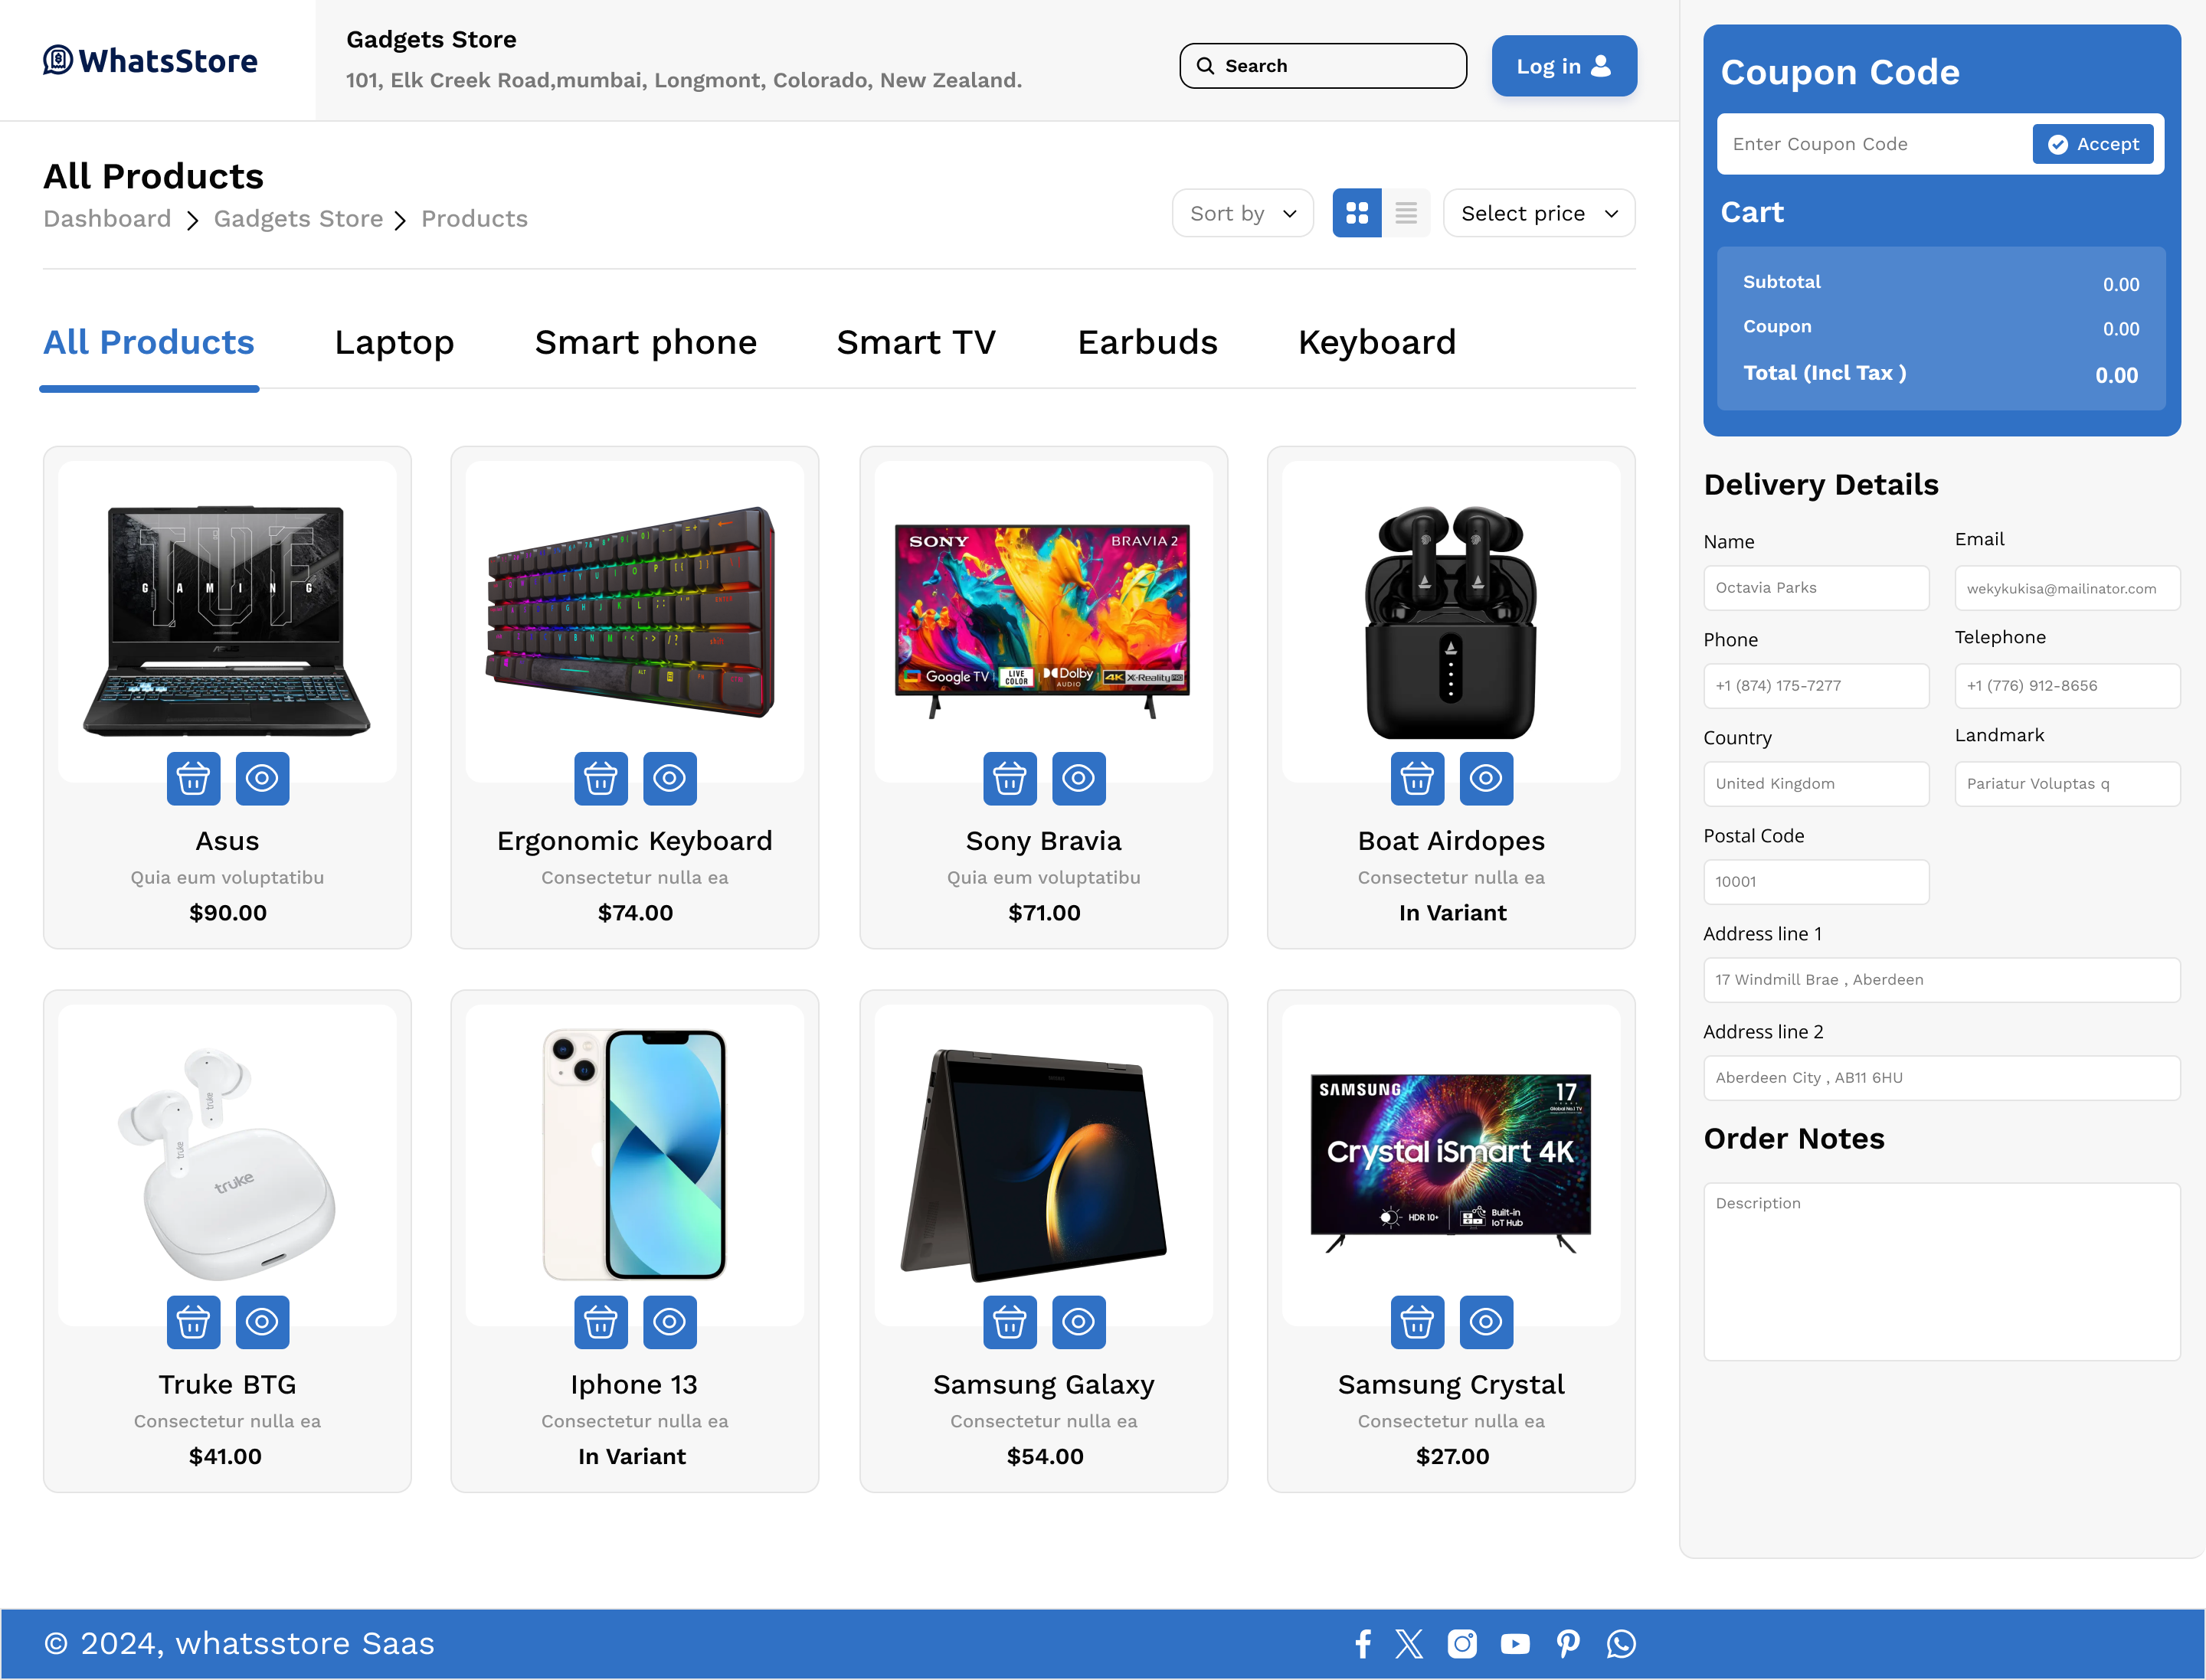
Task: Add Truke BTG earbuds to basket
Action: (193, 1322)
